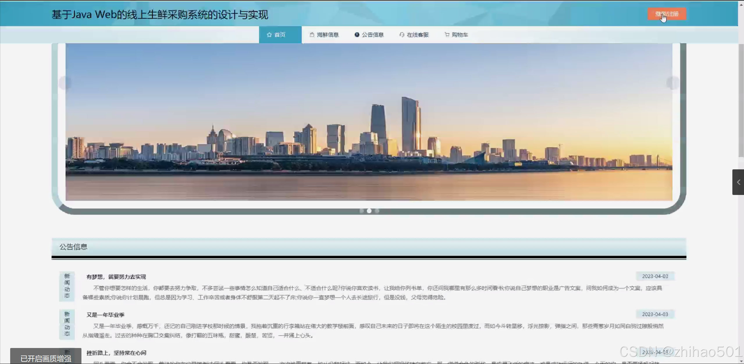Select the third carousel indicator dot
The image size is (744, 364).
377,211
